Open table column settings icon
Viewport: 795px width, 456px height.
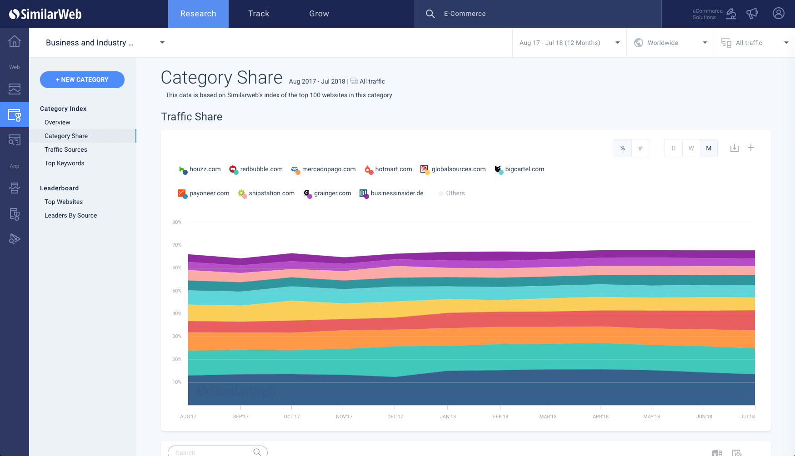(x=737, y=453)
